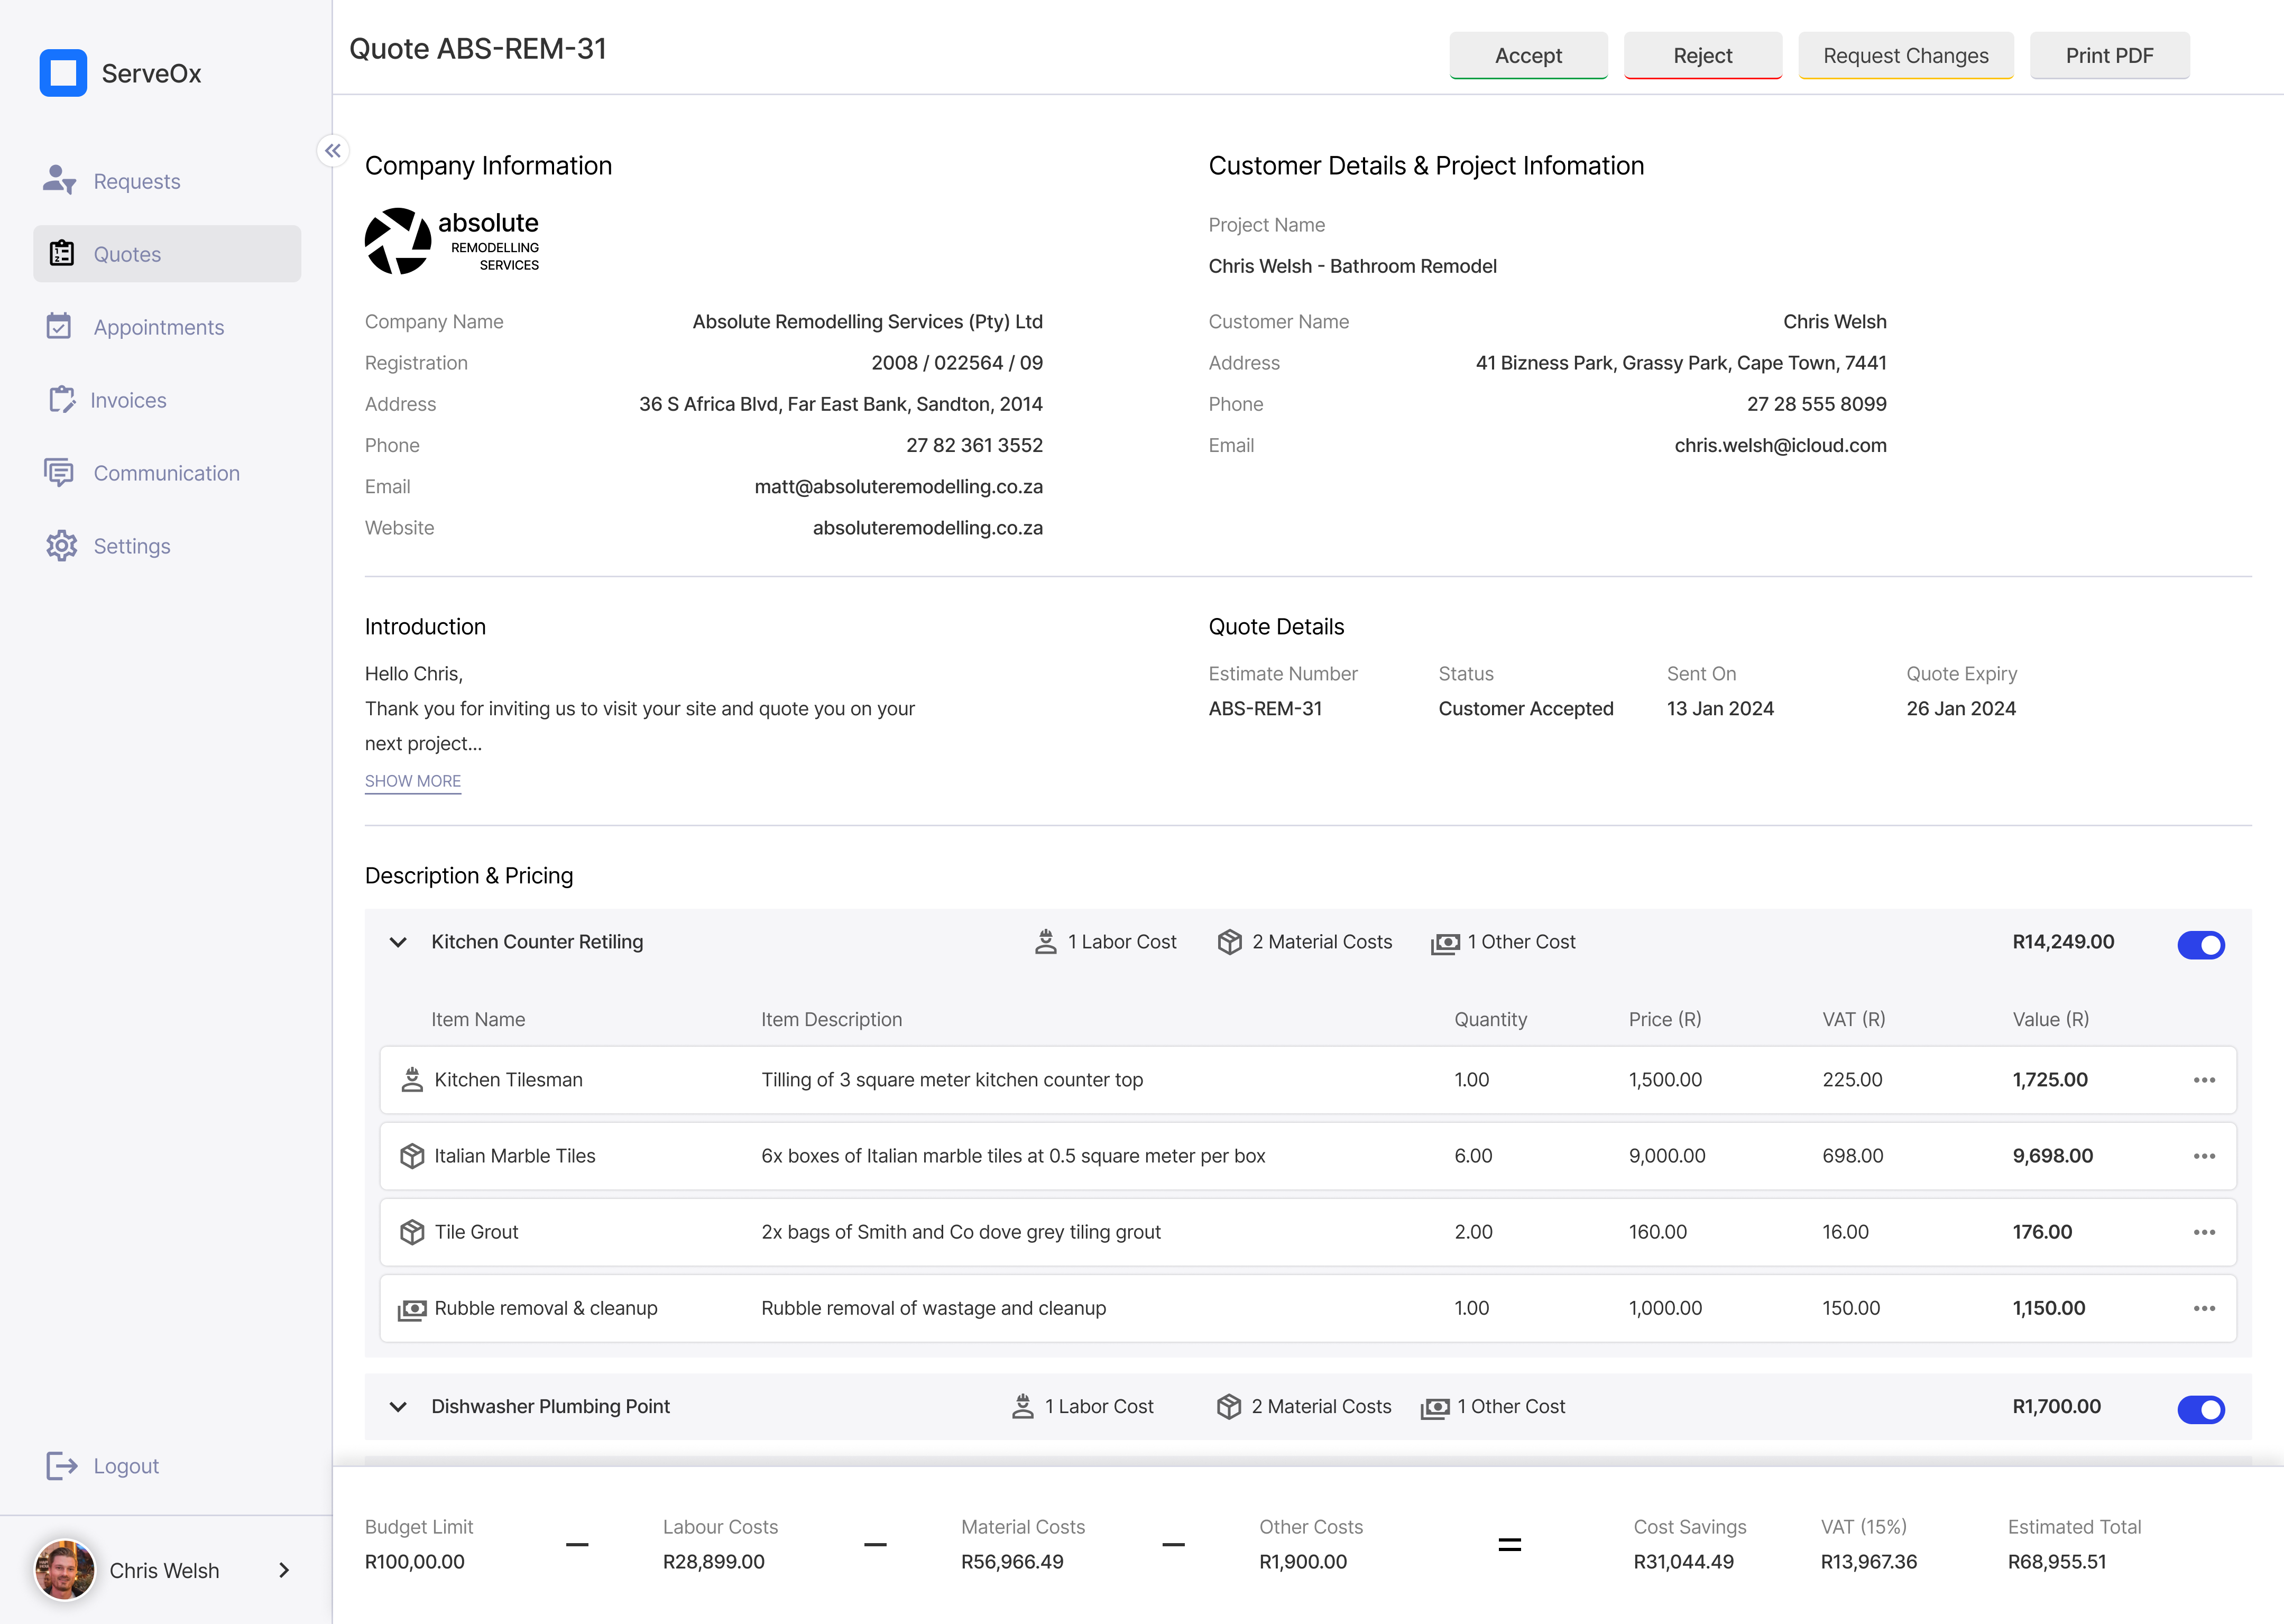
Task: Click website absoluteremodelling.co.za
Action: [927, 528]
